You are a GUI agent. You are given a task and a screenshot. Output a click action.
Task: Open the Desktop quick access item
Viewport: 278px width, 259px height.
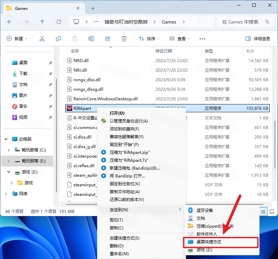tap(23, 63)
